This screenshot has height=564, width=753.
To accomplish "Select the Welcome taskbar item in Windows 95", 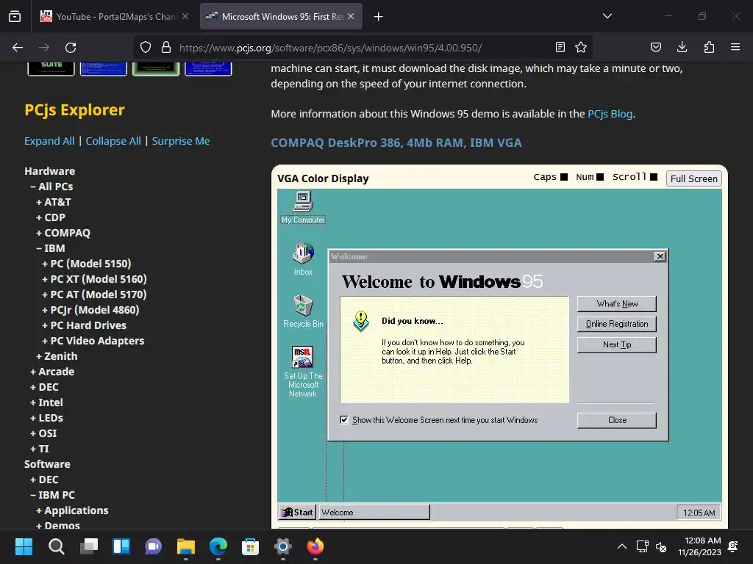I will pyautogui.click(x=374, y=512).
